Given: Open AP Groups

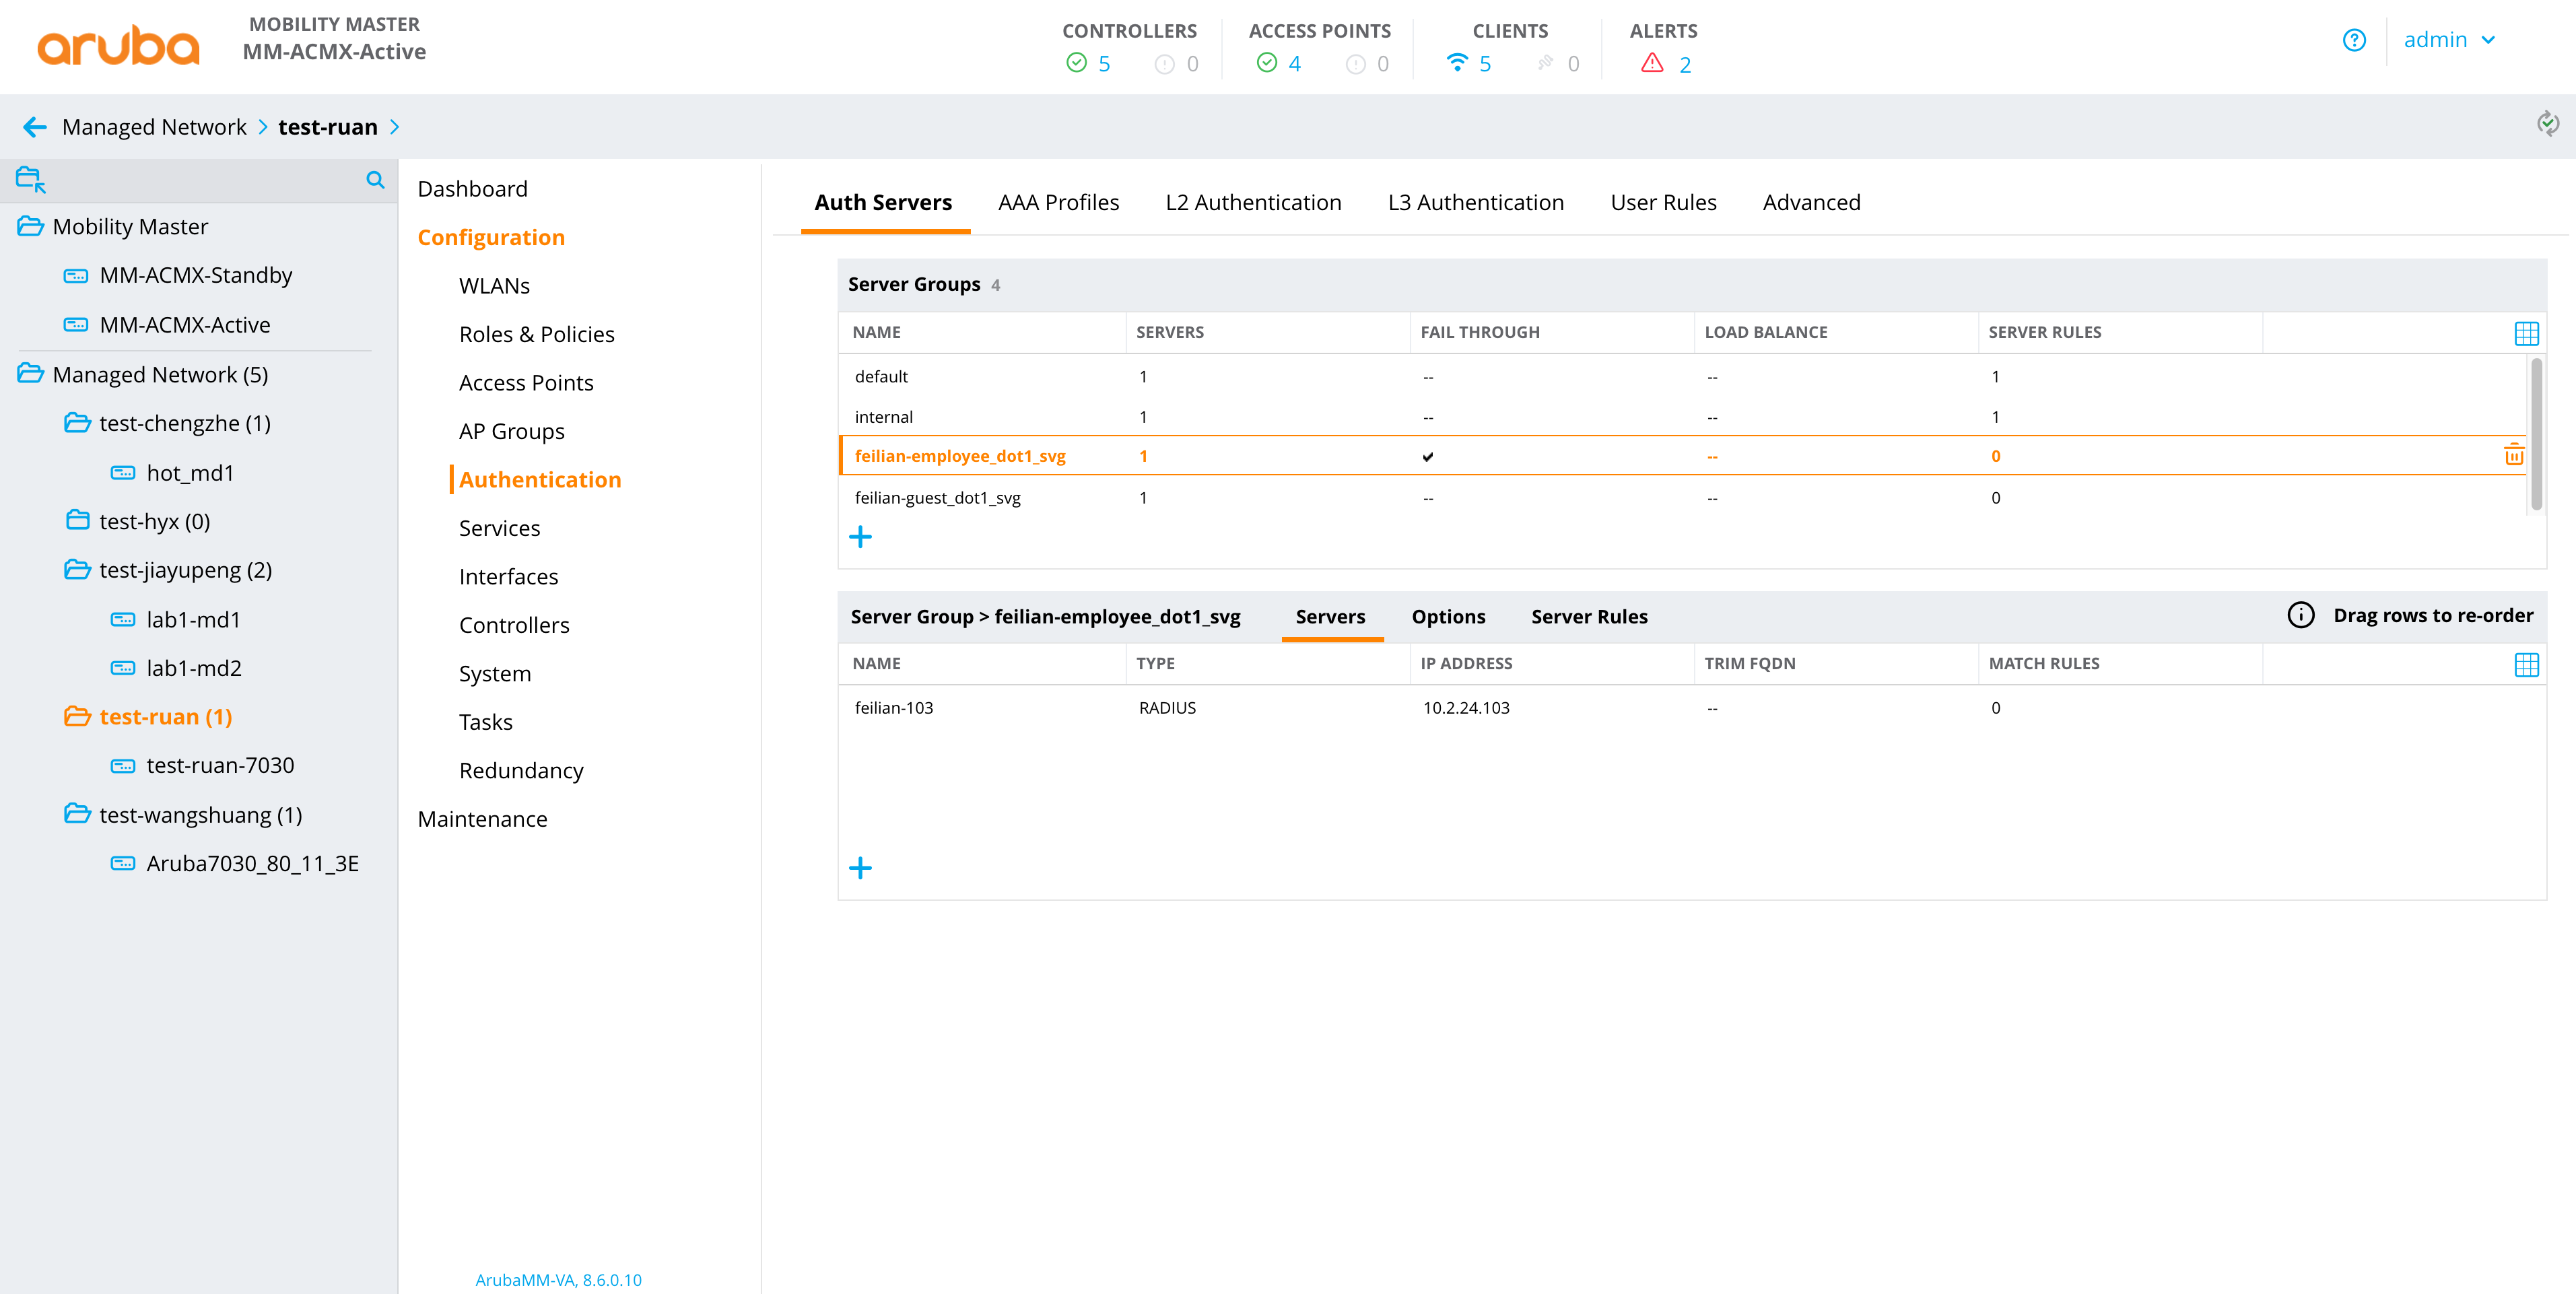Looking at the screenshot, I should click(x=511, y=431).
